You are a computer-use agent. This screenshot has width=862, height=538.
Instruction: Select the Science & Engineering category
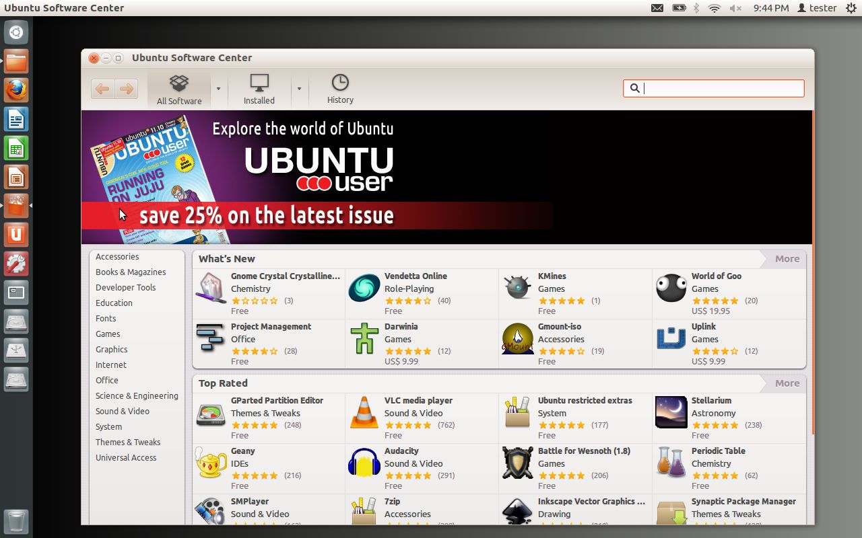click(x=137, y=396)
